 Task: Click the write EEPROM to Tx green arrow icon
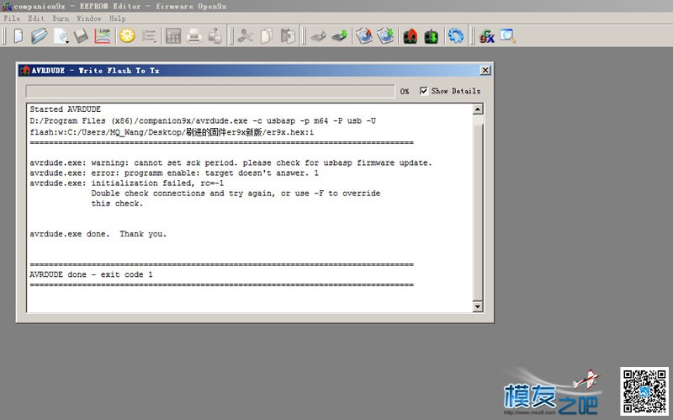(340, 36)
